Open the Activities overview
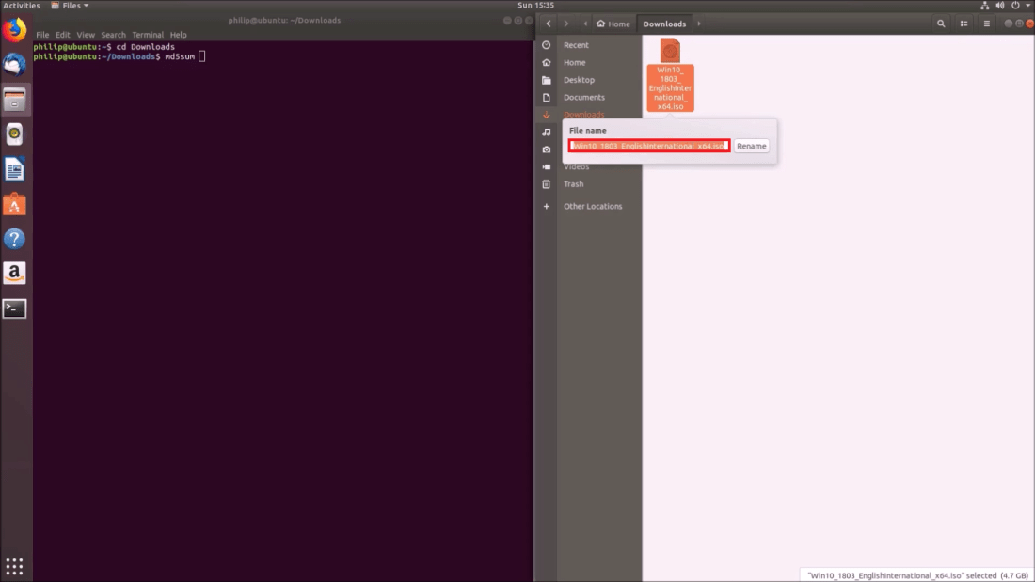 (x=22, y=6)
